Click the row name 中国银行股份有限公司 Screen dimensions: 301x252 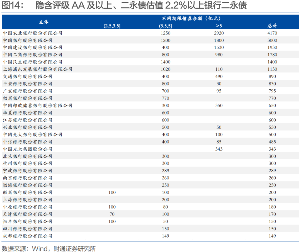click(x=28, y=40)
